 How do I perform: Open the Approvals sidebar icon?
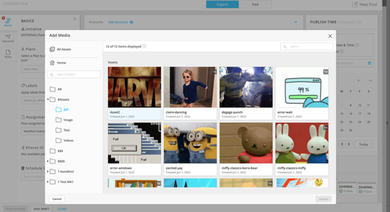8,38
